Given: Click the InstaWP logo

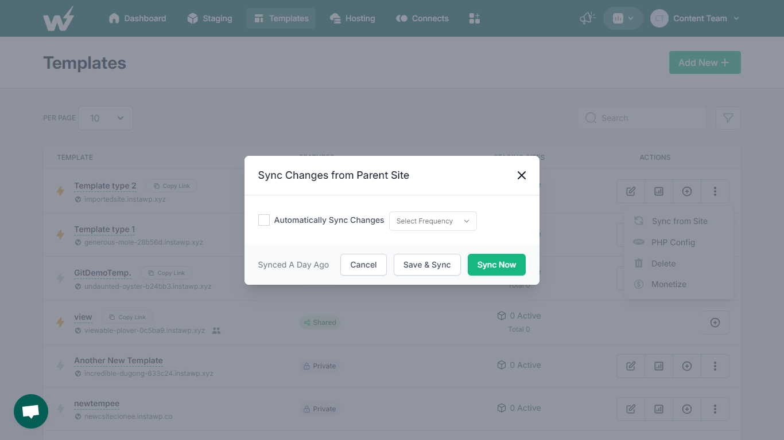Looking at the screenshot, I should click(x=59, y=18).
